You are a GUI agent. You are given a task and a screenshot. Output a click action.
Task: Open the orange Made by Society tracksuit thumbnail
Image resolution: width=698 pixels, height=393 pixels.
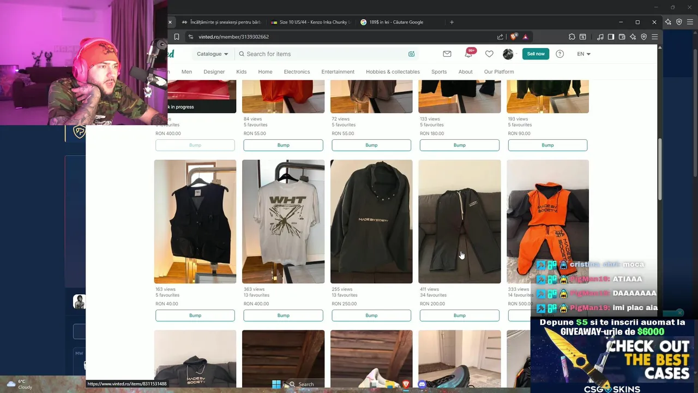[547, 222]
